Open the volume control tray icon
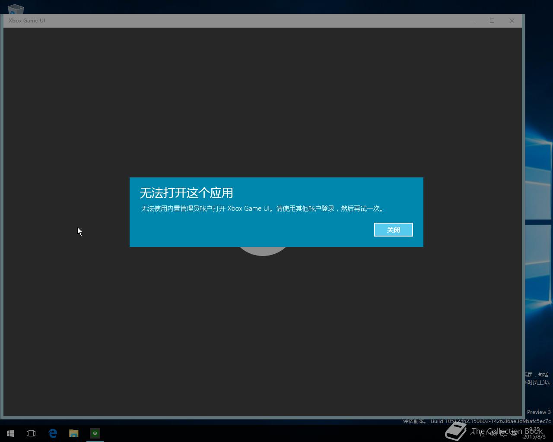Screen dimensions: 553x442 coord(493,433)
